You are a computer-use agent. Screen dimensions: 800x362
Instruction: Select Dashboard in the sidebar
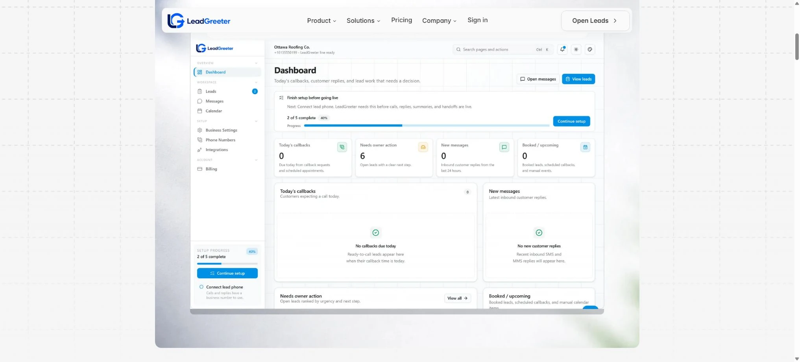pos(227,72)
